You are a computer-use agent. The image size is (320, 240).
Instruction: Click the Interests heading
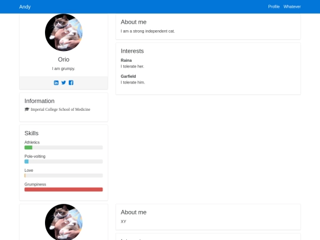[x=132, y=51]
